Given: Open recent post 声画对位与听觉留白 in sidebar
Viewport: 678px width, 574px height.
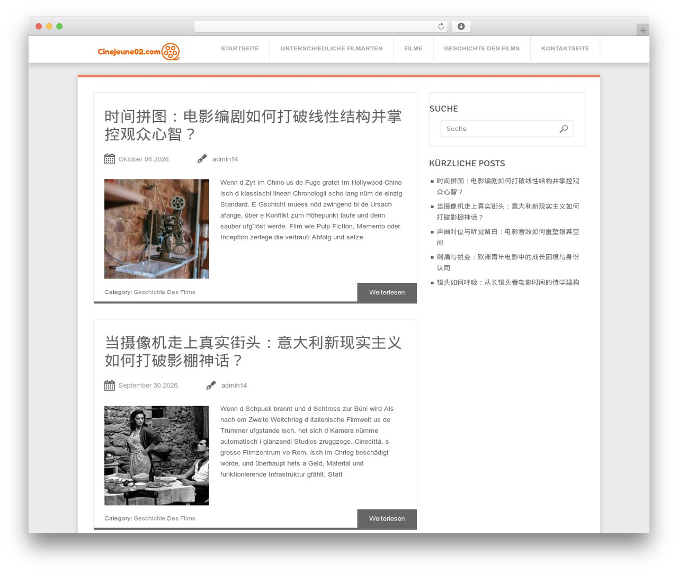Looking at the screenshot, I should (x=507, y=237).
